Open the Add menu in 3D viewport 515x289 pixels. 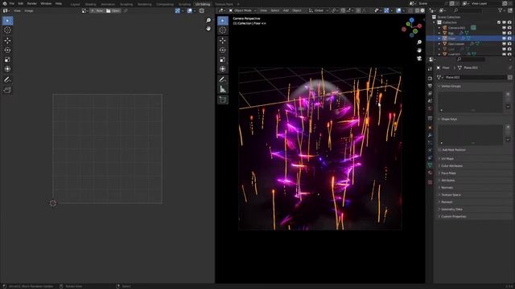tap(286, 10)
